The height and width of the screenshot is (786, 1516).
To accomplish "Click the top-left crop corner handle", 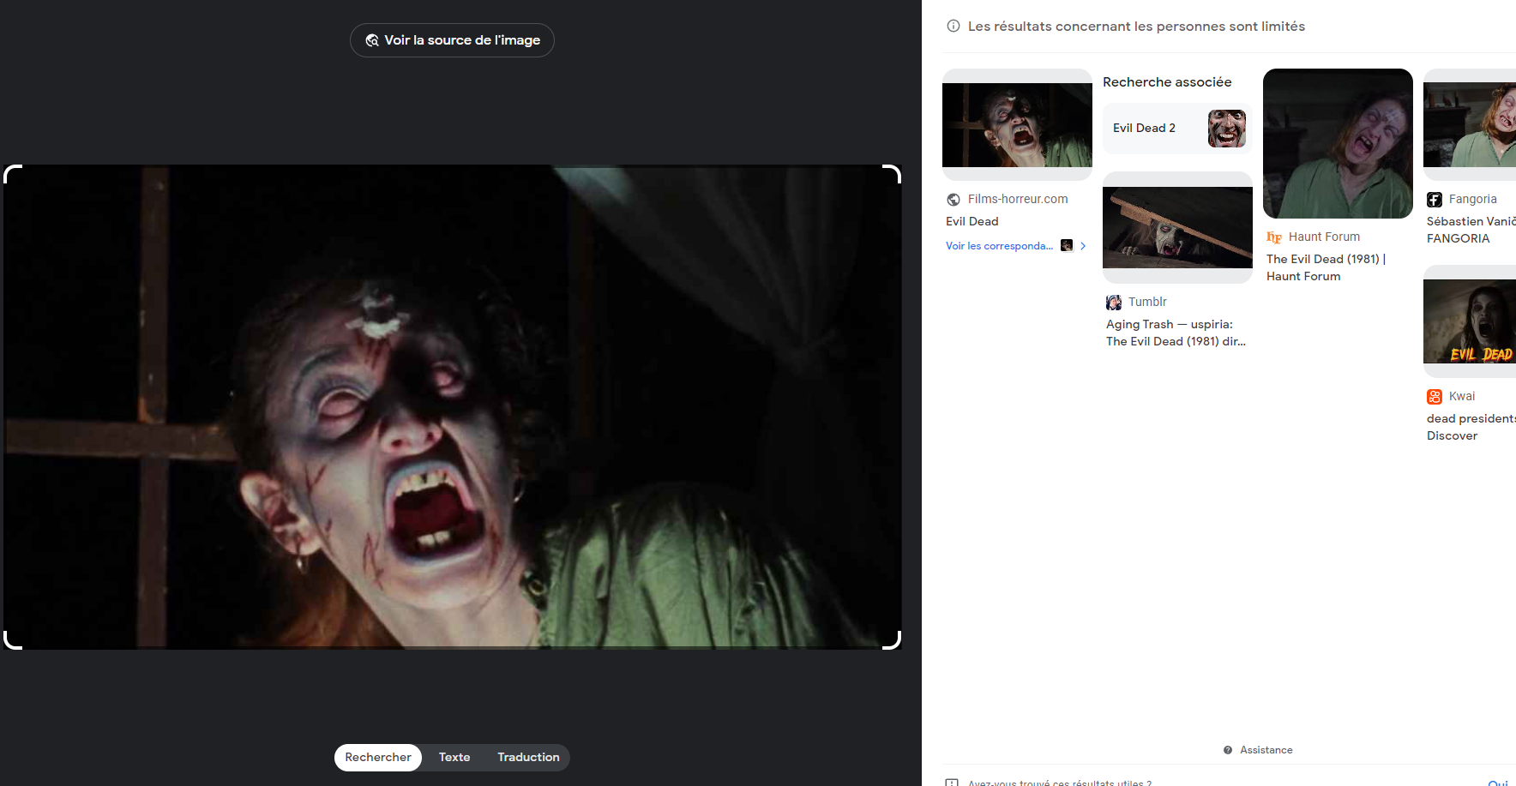I will [x=12, y=174].
